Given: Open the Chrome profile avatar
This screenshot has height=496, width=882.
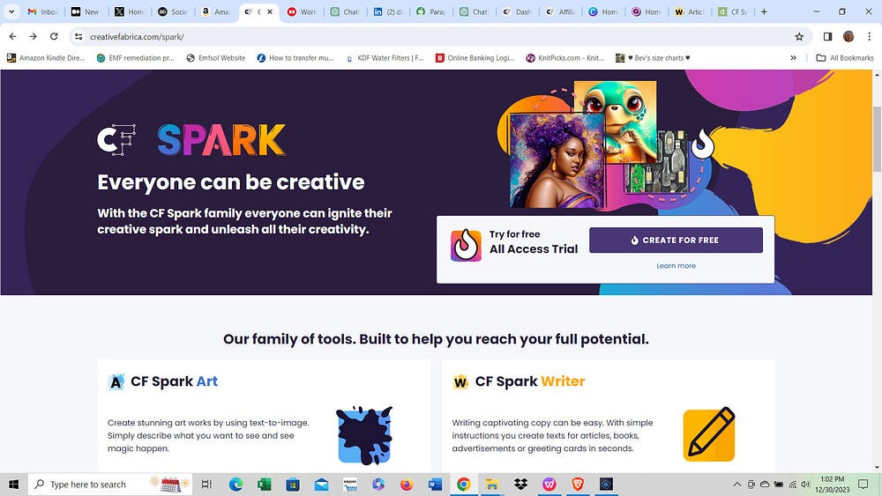Looking at the screenshot, I should 848,36.
